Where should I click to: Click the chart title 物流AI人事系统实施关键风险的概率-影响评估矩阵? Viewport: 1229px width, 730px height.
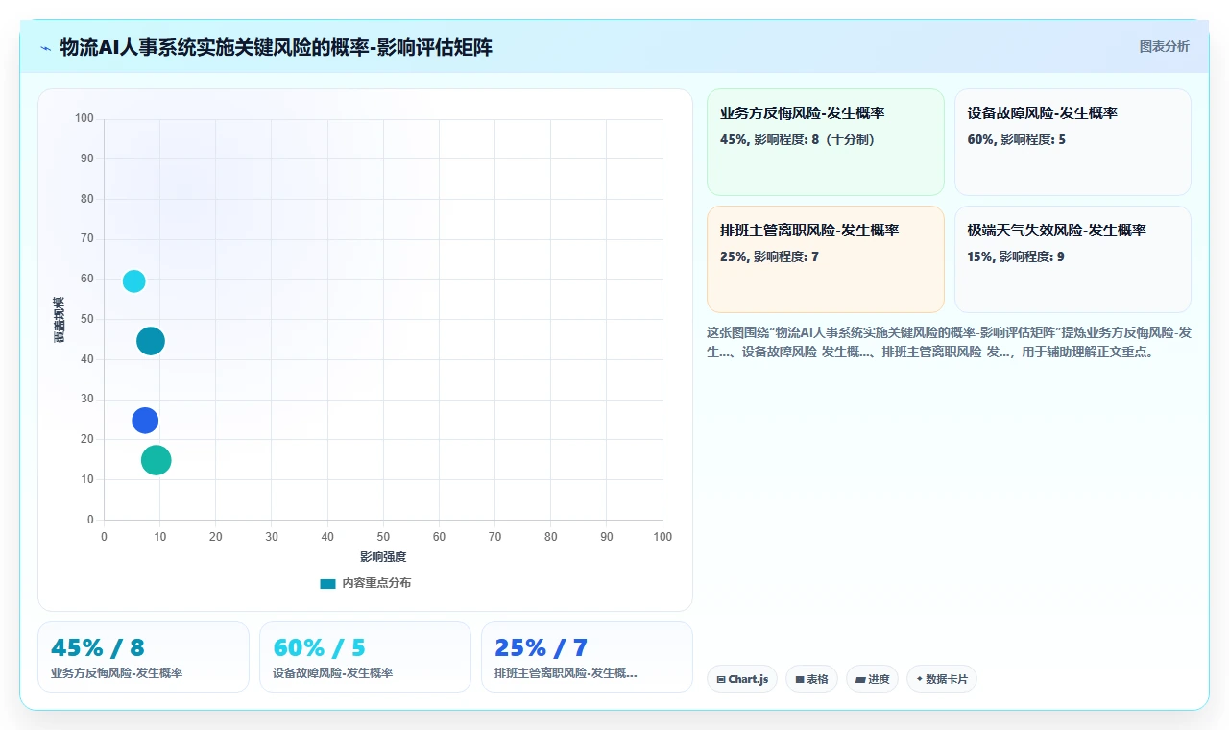(277, 47)
